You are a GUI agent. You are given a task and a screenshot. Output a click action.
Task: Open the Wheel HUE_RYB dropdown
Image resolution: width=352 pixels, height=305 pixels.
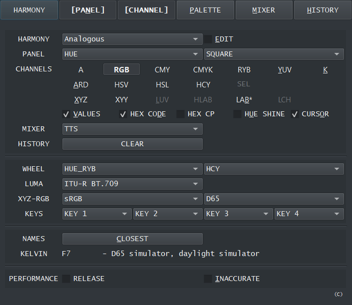132,169
